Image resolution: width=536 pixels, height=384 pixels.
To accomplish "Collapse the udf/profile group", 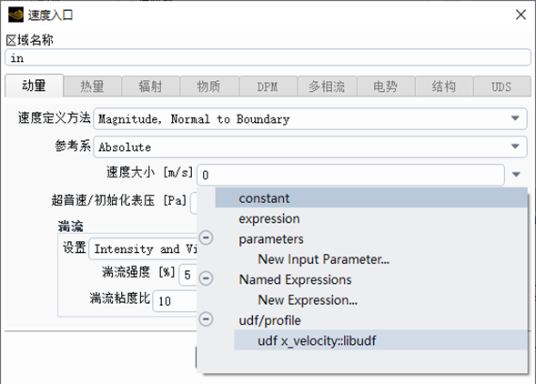I will point(207,319).
